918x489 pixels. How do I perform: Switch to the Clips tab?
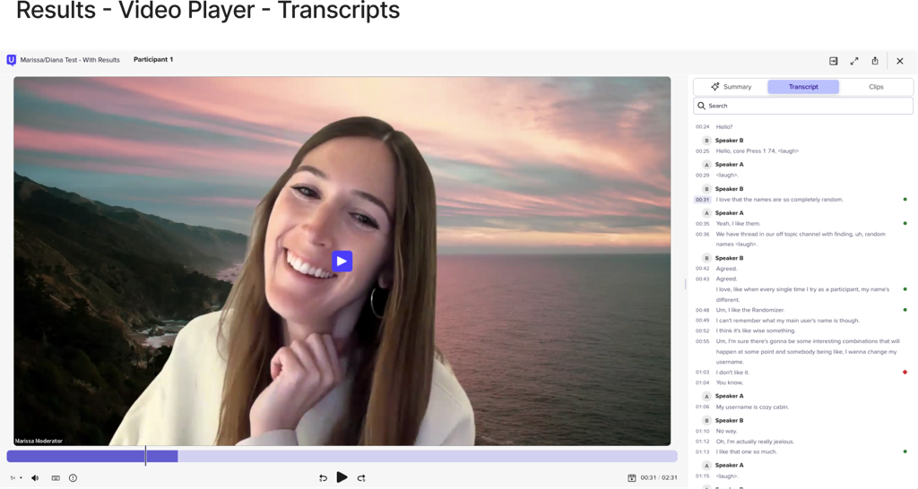[876, 87]
